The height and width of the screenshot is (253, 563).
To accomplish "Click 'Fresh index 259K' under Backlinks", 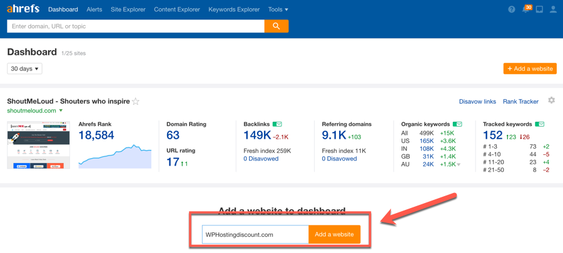I will [x=267, y=151].
